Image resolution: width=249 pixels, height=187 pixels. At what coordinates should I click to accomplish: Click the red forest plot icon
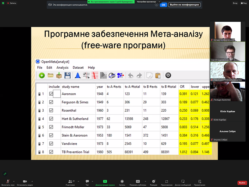(x=95, y=75)
